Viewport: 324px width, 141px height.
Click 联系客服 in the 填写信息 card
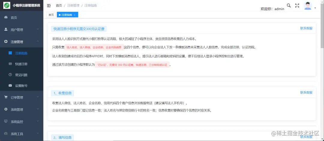[306, 137]
